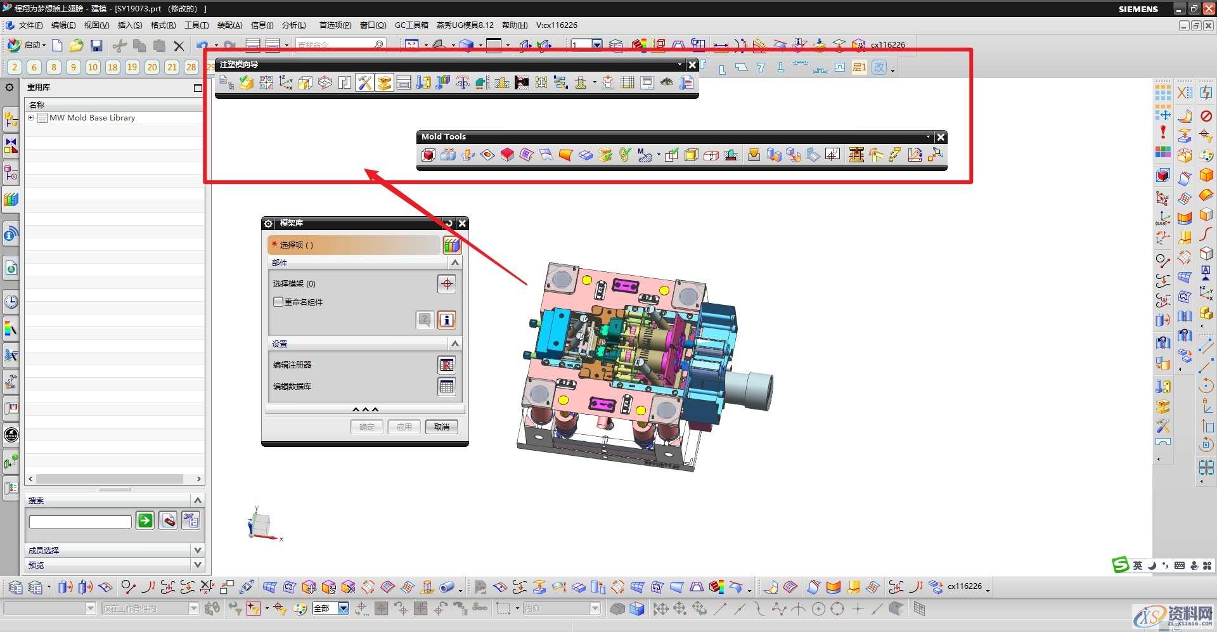Click the bookshelf library icon in 模架库 dialog
Viewport: 1217px width, 632px height.
[451, 245]
